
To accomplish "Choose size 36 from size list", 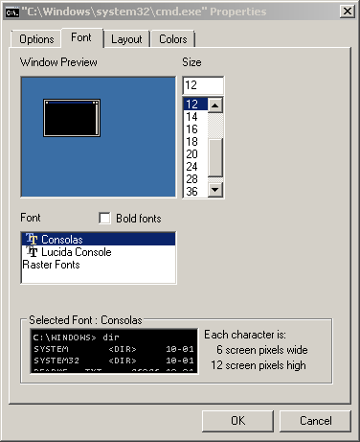I will 195,192.
